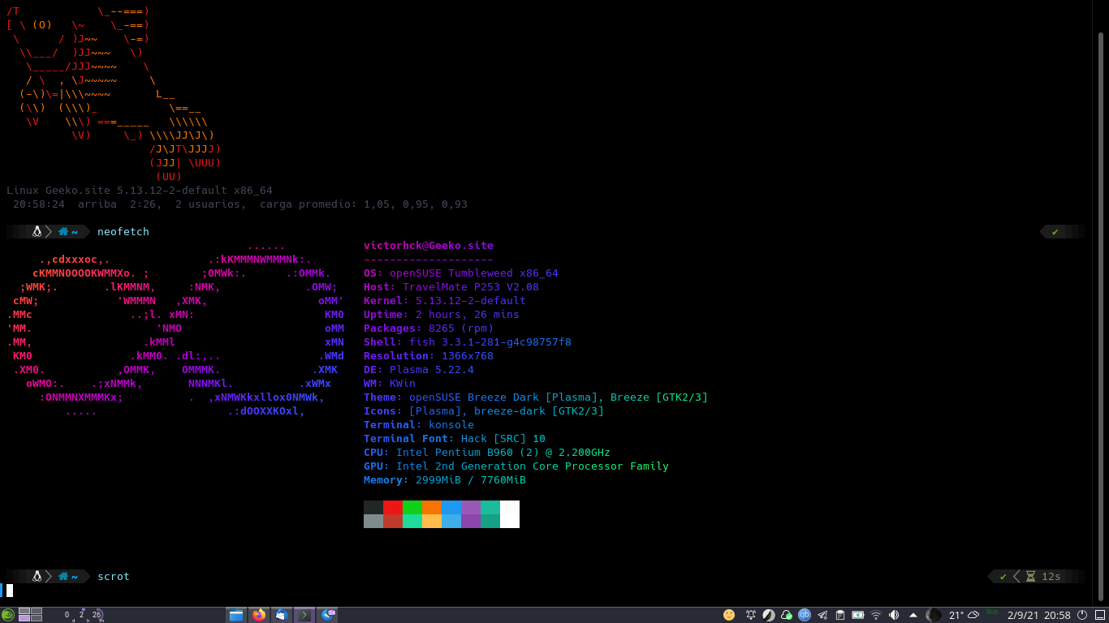Click the 'Linux Geeko.site 5.13.12-2-default x86_64' line

(x=140, y=191)
